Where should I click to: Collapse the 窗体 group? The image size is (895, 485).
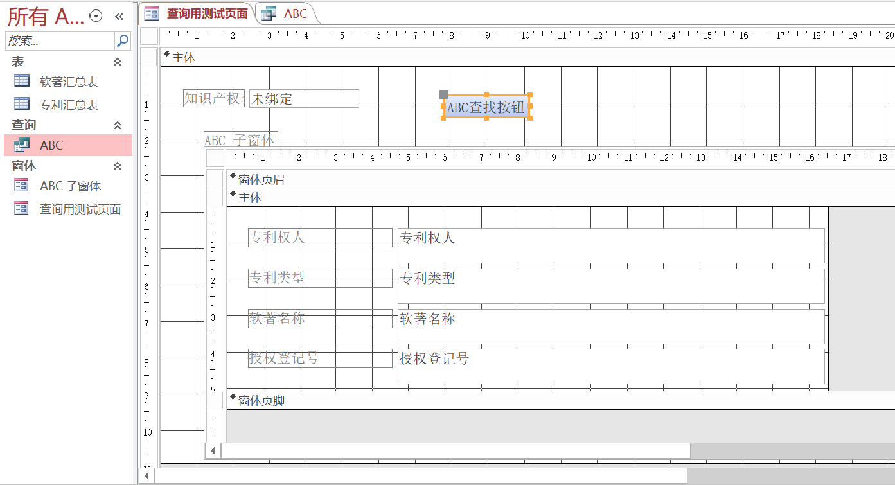118,166
